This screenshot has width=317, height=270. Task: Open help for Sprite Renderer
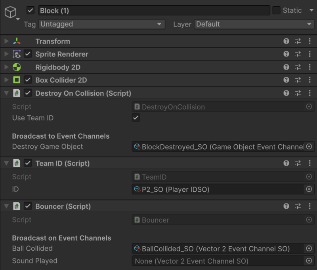click(286, 54)
